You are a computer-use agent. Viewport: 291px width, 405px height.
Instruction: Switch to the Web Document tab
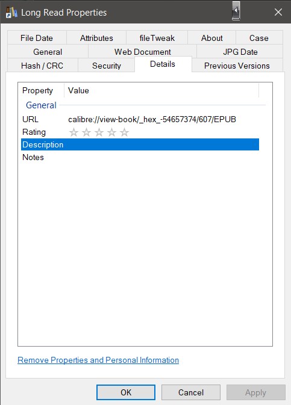pyautogui.click(x=143, y=52)
